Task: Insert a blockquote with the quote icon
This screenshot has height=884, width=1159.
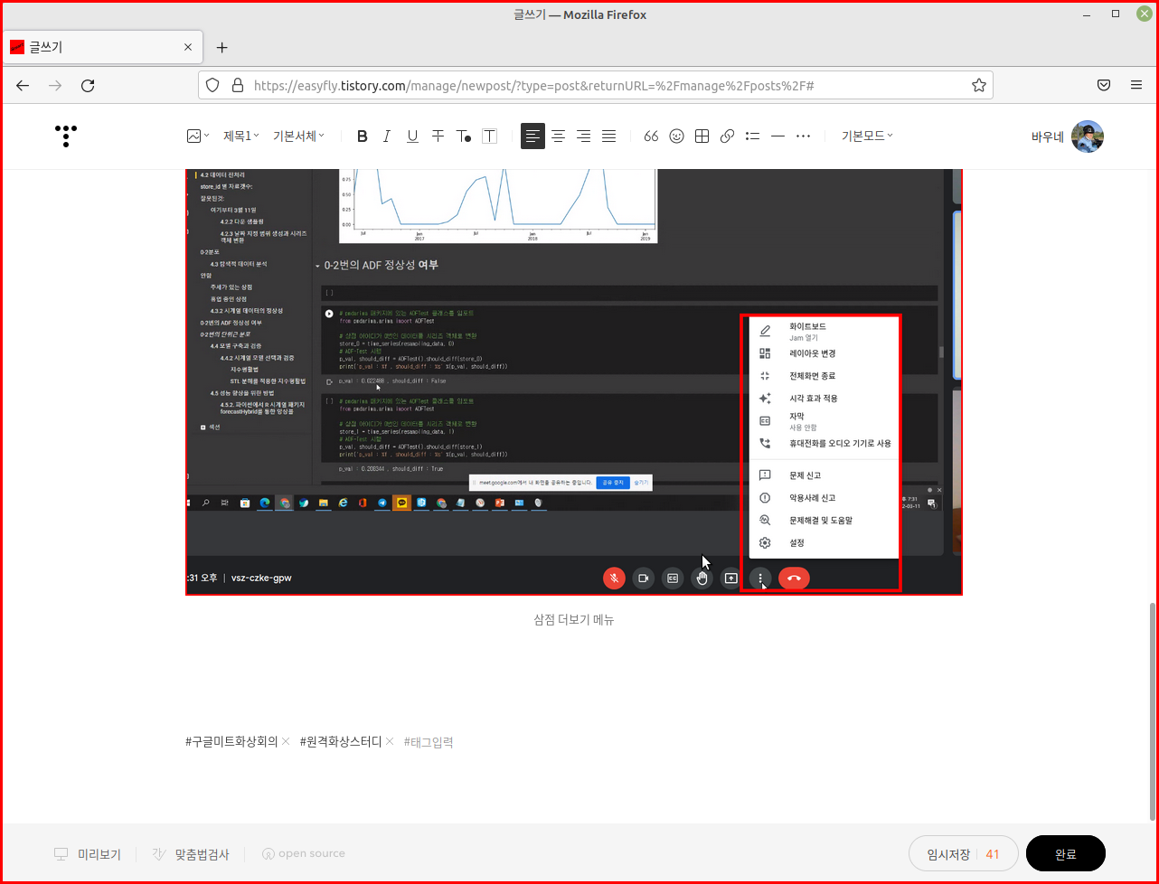Action: [x=651, y=136]
